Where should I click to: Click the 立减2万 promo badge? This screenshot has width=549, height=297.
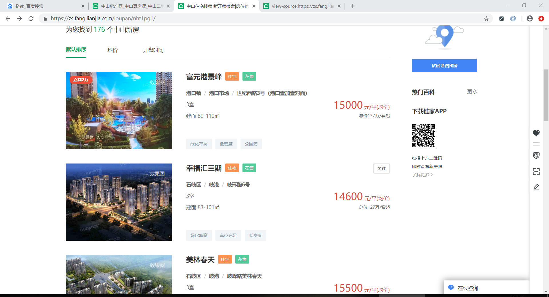81,80
